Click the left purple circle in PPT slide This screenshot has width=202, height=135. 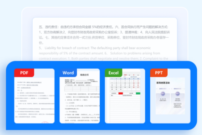[163, 94]
